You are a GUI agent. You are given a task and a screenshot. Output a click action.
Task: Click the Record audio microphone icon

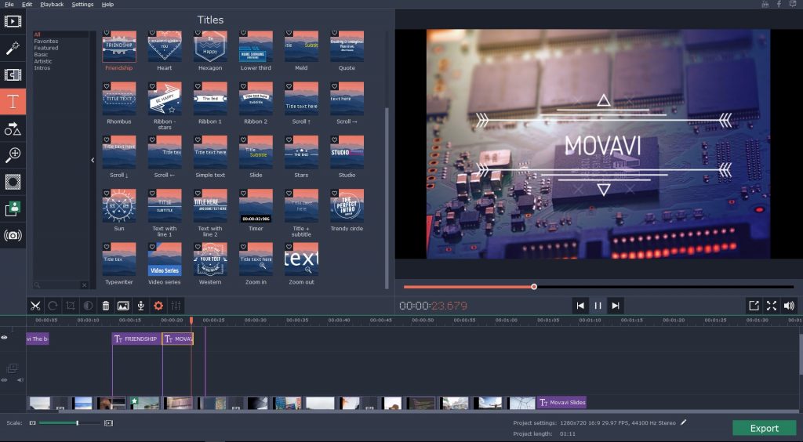click(141, 306)
